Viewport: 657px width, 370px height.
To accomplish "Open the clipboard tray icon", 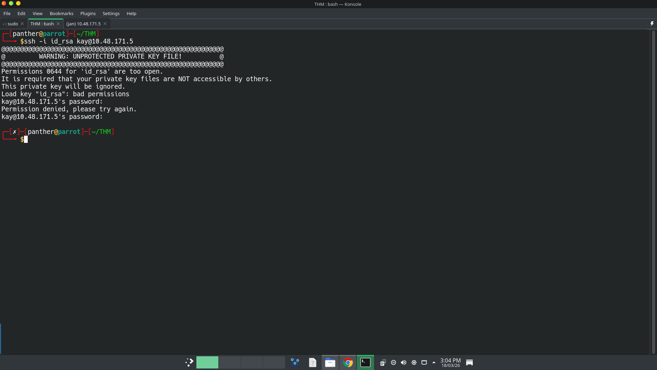I will 383,362.
